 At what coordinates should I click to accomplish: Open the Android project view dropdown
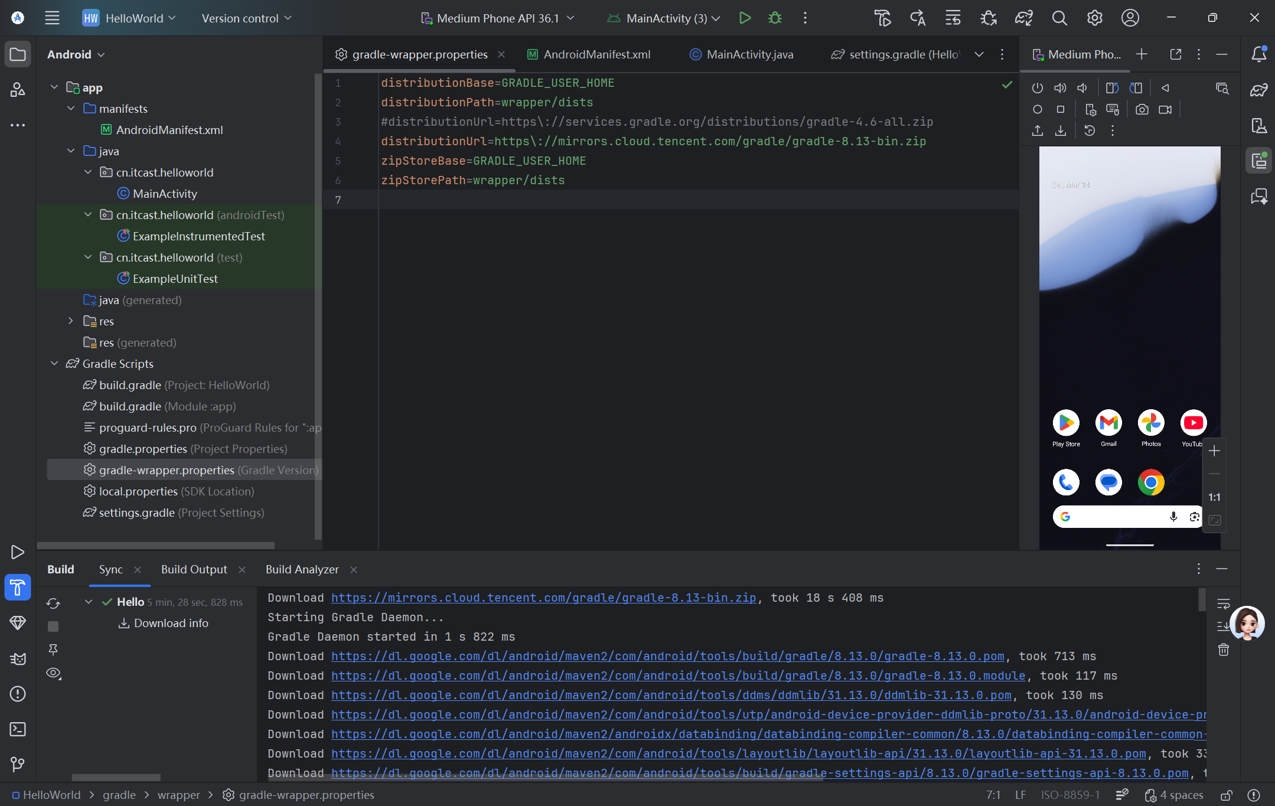76,54
